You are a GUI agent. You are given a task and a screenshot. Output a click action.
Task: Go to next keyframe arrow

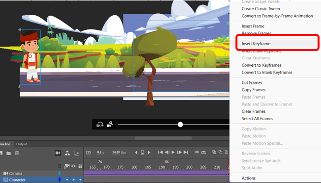[149, 153]
